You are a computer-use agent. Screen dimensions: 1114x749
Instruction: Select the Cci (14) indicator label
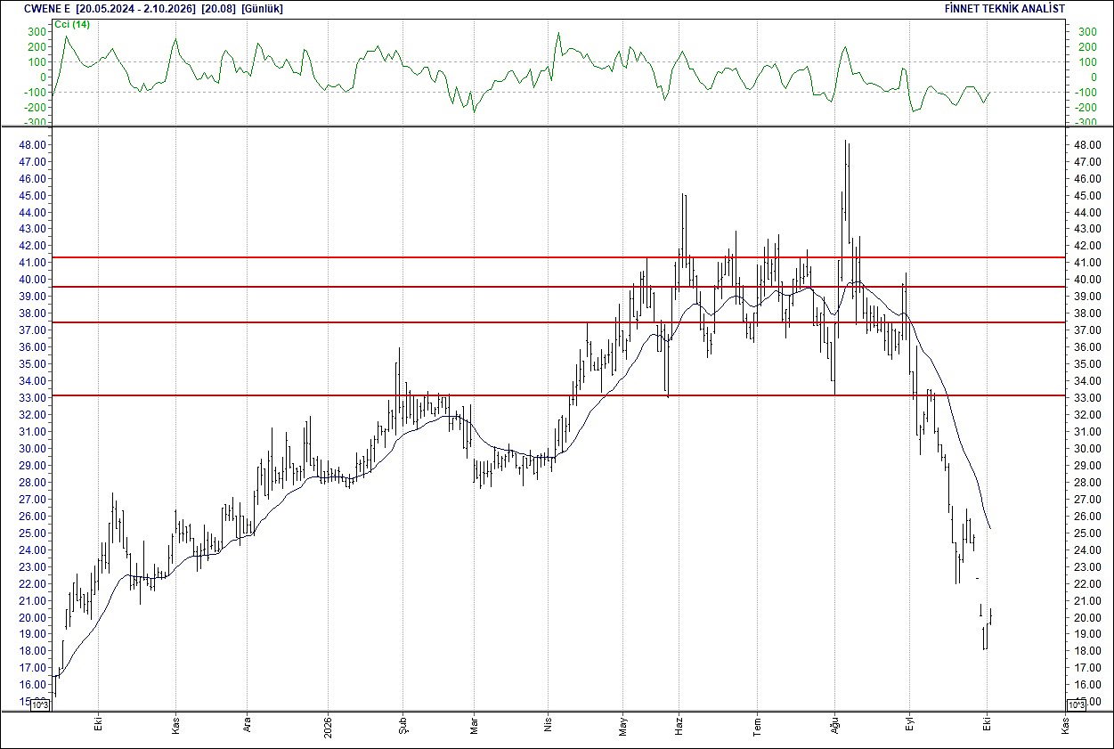coord(72,24)
